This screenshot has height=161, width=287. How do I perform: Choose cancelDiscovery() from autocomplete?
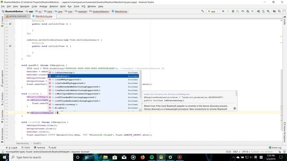point(93,104)
